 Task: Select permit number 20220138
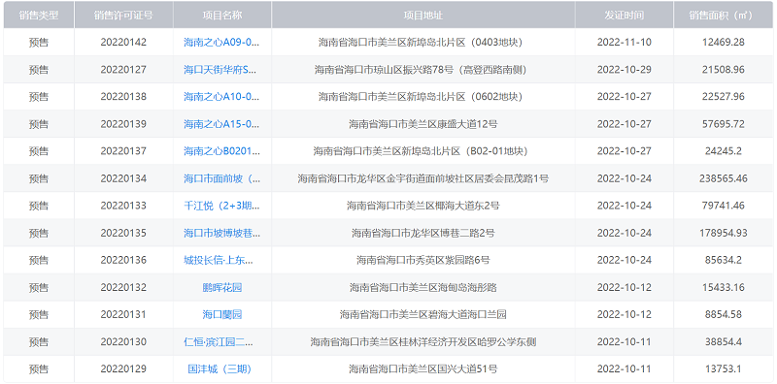coord(123,97)
